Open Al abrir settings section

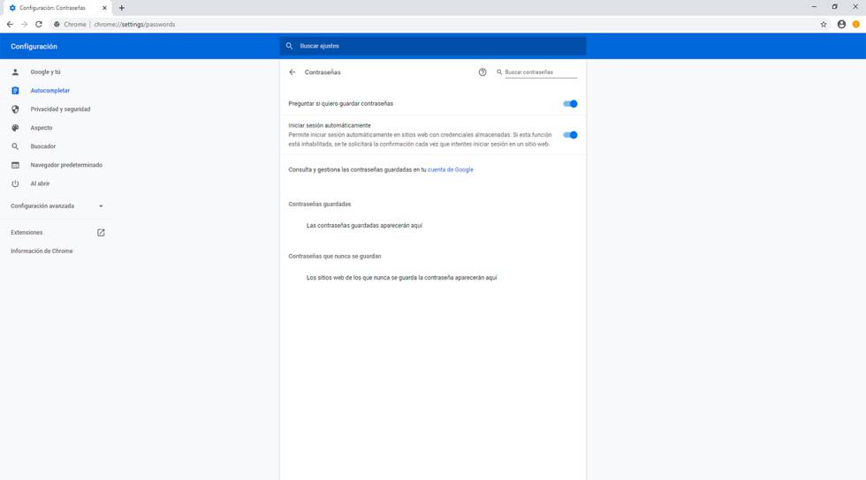(40, 184)
